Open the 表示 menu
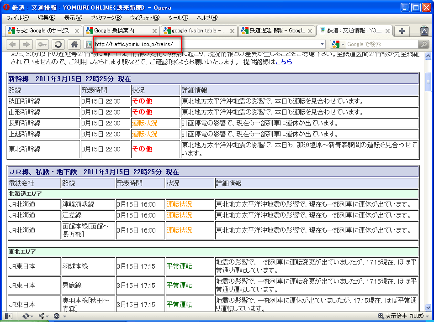The image size is (434, 322). coord(73,18)
